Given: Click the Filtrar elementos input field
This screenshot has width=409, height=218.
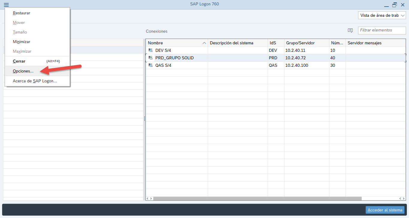Looking at the screenshot, I should (x=381, y=30).
